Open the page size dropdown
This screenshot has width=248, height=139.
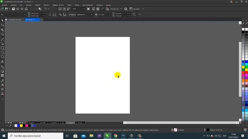(25, 15)
